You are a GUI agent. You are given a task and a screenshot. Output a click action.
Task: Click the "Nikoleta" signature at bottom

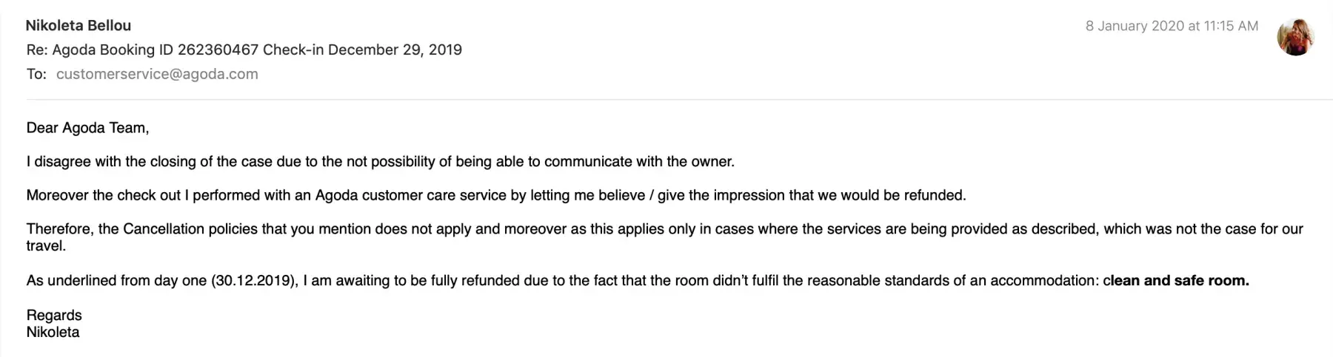53,332
